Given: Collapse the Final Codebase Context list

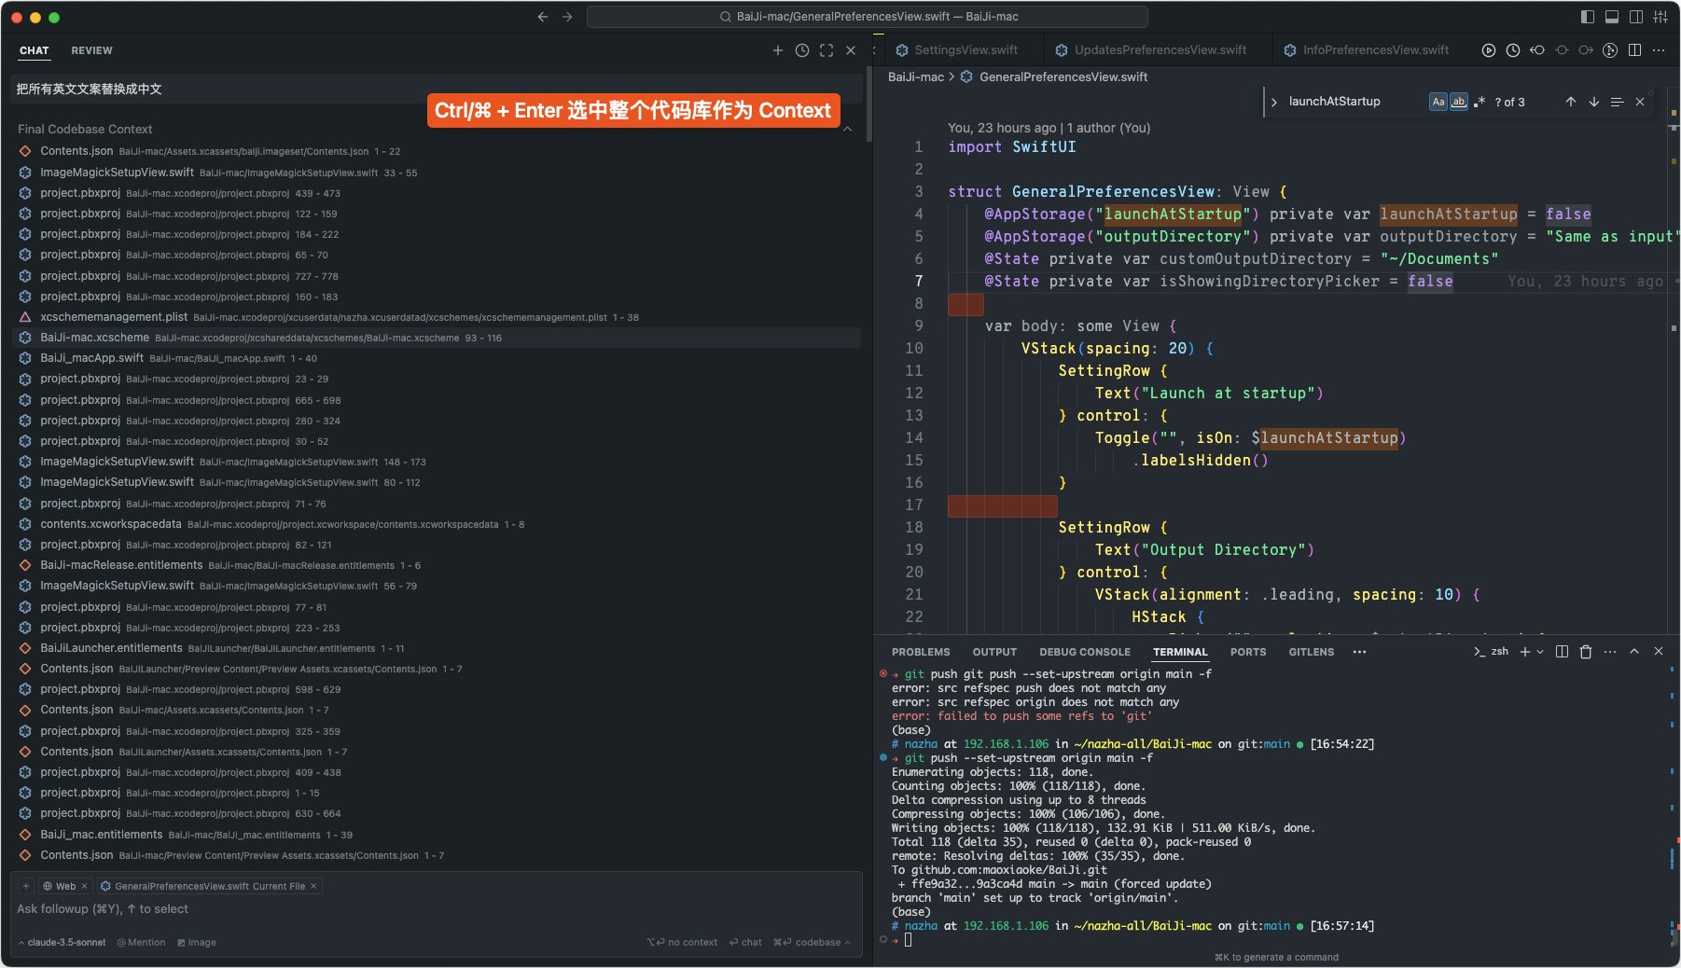Looking at the screenshot, I should tap(847, 130).
